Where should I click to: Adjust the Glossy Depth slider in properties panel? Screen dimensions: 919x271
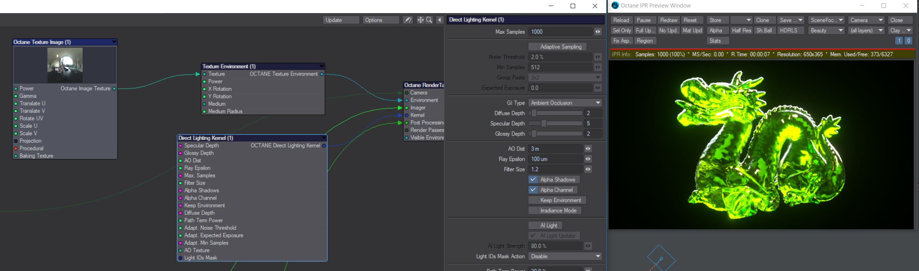pos(555,134)
